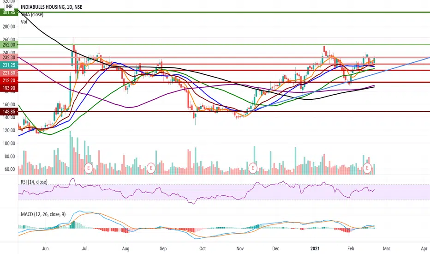Click the teal 231.25 current price label
This screenshot has width=430, height=254.
pos(9,65)
